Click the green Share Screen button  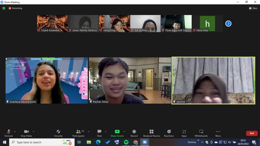(117, 133)
